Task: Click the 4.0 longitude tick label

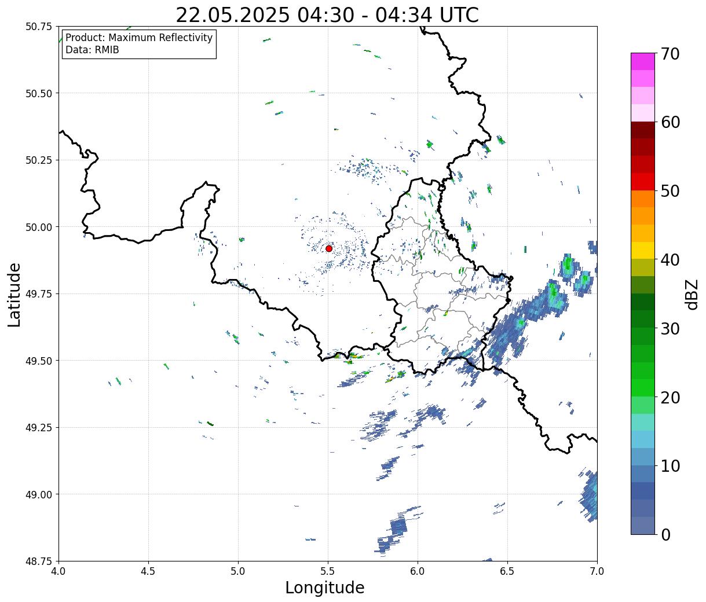Action: (58, 571)
